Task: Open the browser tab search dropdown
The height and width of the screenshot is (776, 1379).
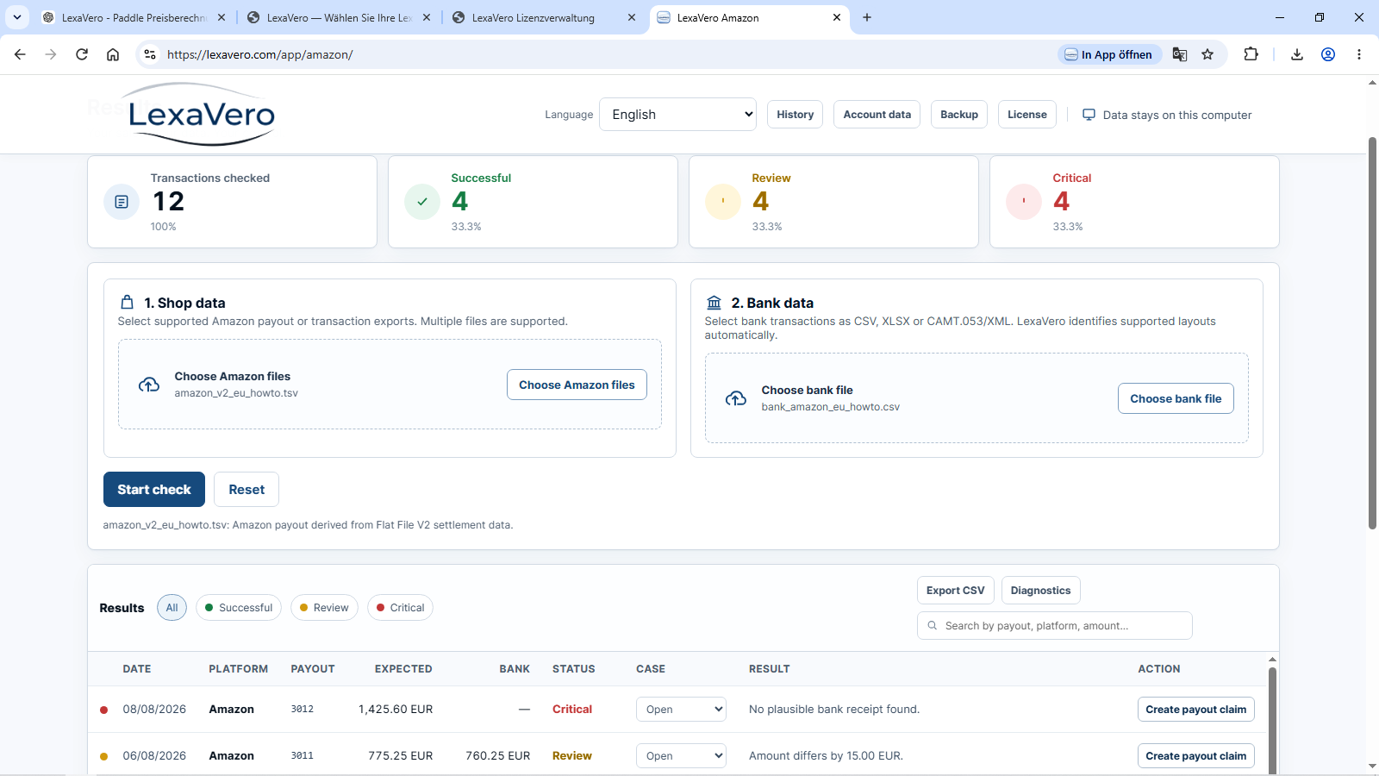Action: click(17, 17)
